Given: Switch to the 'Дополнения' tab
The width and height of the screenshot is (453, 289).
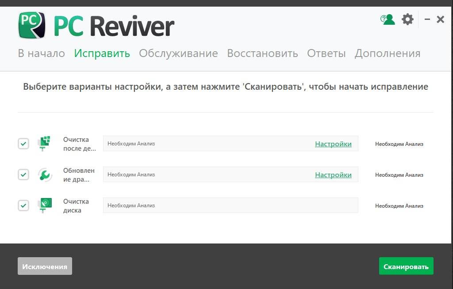Looking at the screenshot, I should (388, 53).
